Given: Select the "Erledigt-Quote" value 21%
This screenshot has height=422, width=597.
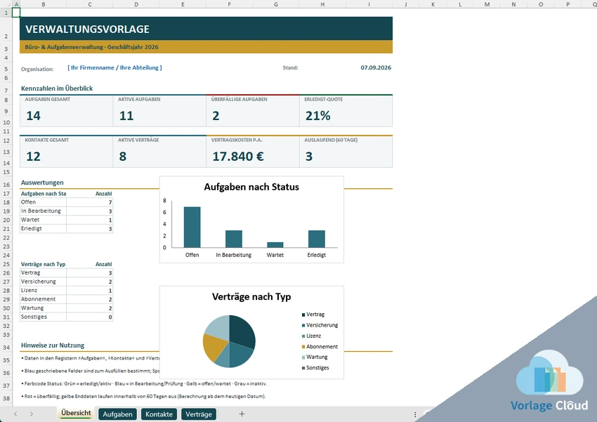Looking at the screenshot, I should [x=318, y=116].
